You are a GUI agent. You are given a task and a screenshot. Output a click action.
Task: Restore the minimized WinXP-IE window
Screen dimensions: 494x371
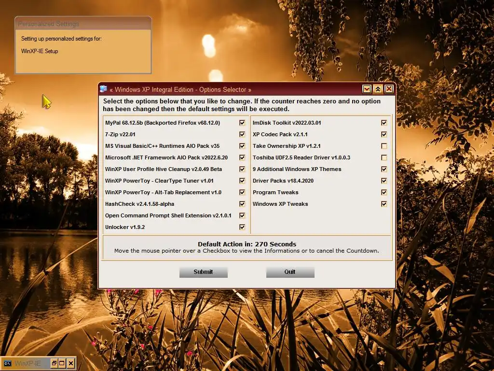point(54,363)
